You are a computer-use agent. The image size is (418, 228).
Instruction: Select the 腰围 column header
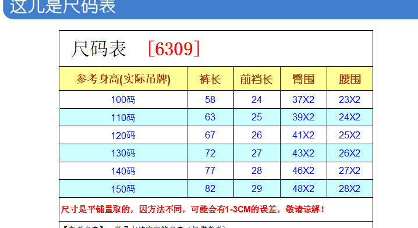point(350,79)
